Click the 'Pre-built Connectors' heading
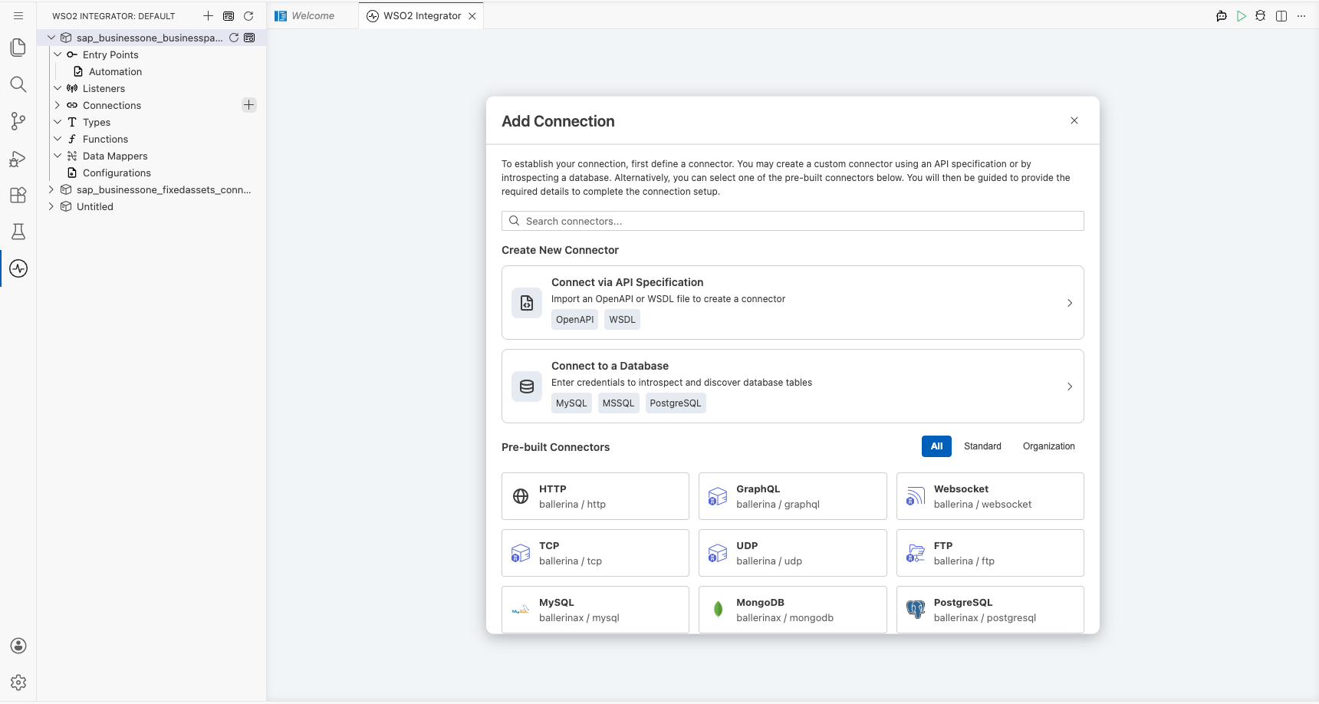 pos(555,447)
